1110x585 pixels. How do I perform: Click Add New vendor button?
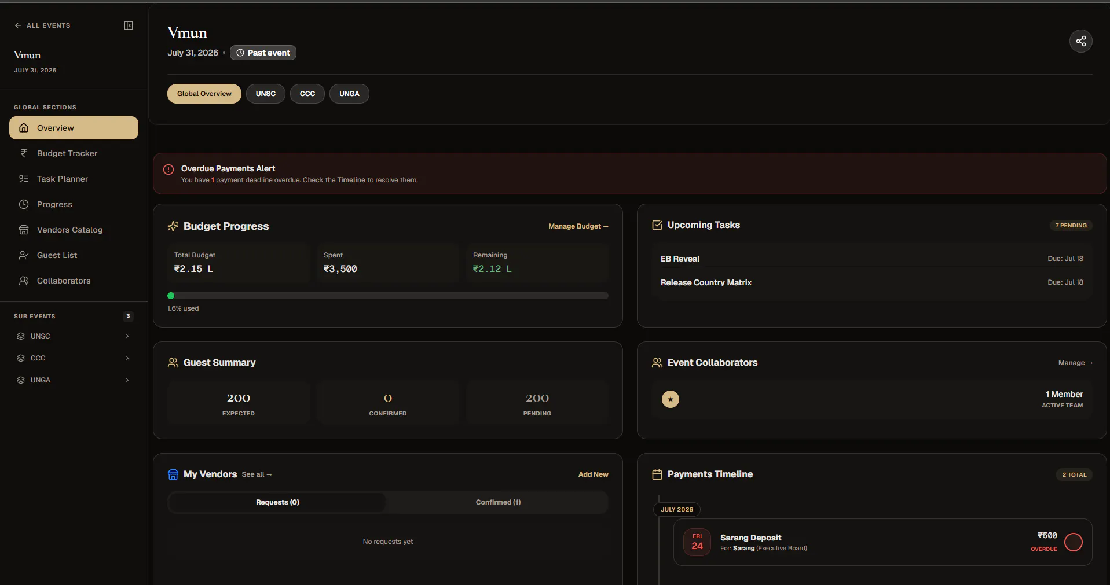point(593,474)
